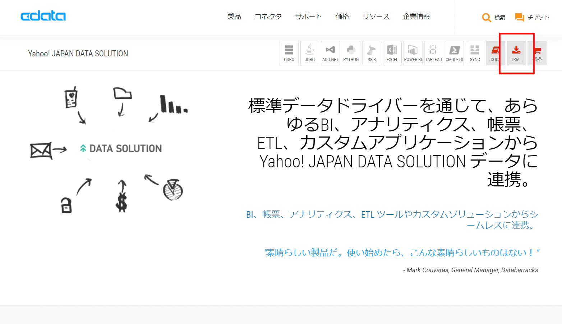Open the ODBC driver icon

click(x=289, y=53)
